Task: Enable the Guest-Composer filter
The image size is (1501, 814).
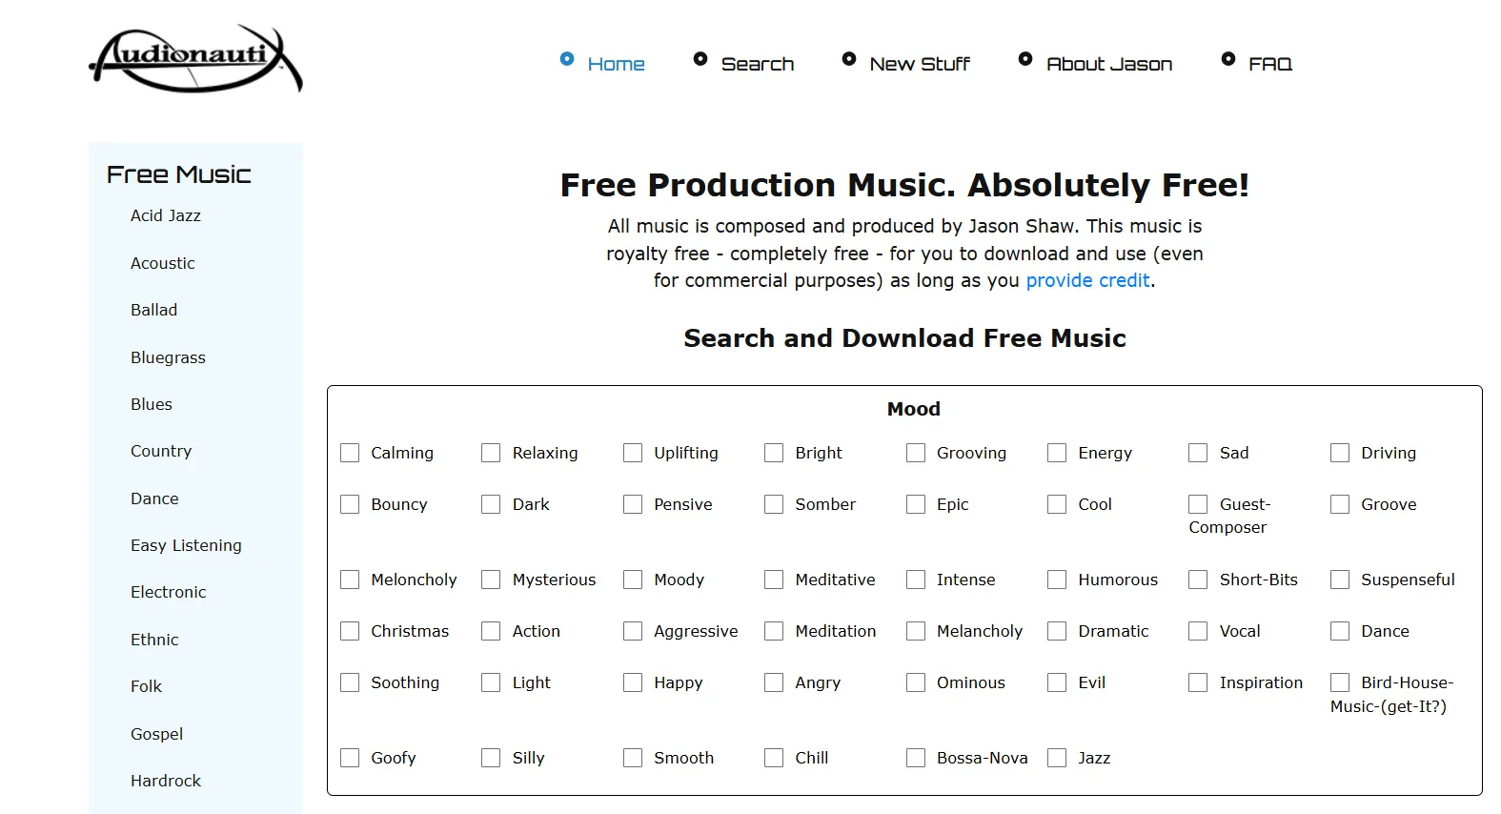Action: coord(1197,504)
